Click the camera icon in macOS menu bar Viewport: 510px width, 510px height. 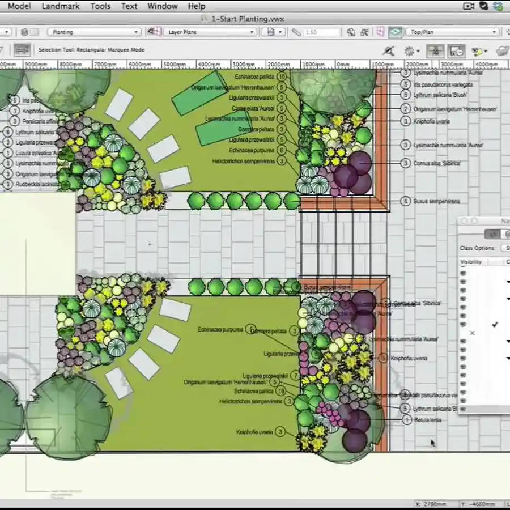pyautogui.click(x=469, y=6)
